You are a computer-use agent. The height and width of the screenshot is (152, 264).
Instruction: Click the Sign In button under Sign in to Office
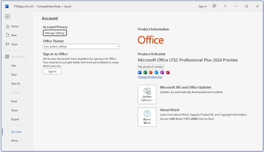(x=52, y=71)
